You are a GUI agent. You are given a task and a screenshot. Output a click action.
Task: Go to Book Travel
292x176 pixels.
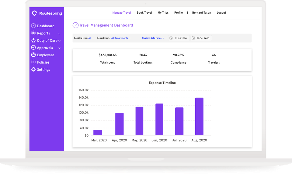tap(144, 13)
